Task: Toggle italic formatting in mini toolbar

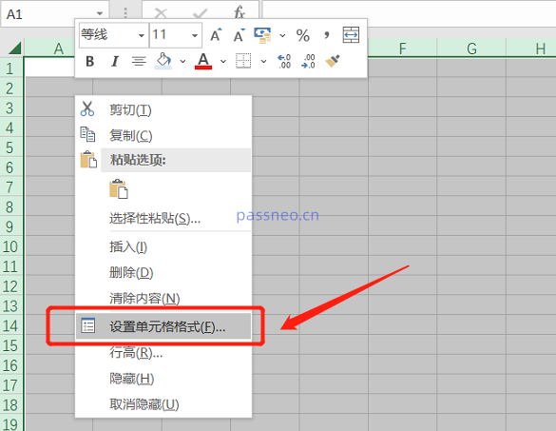Action: pos(114,62)
